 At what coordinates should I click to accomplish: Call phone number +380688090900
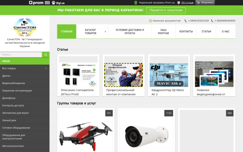(x=225, y=21)
